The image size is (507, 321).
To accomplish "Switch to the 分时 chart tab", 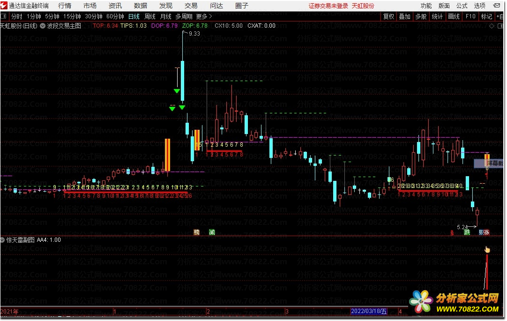I will [x=17, y=16].
